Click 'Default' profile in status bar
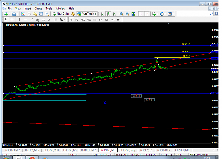Image resolution: width=222 pixels, height=159 pixels. (x=73, y=155)
